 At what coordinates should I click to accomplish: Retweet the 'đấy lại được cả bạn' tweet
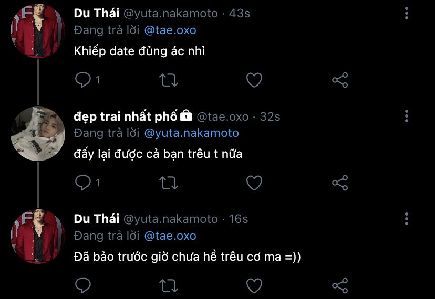click(x=169, y=183)
